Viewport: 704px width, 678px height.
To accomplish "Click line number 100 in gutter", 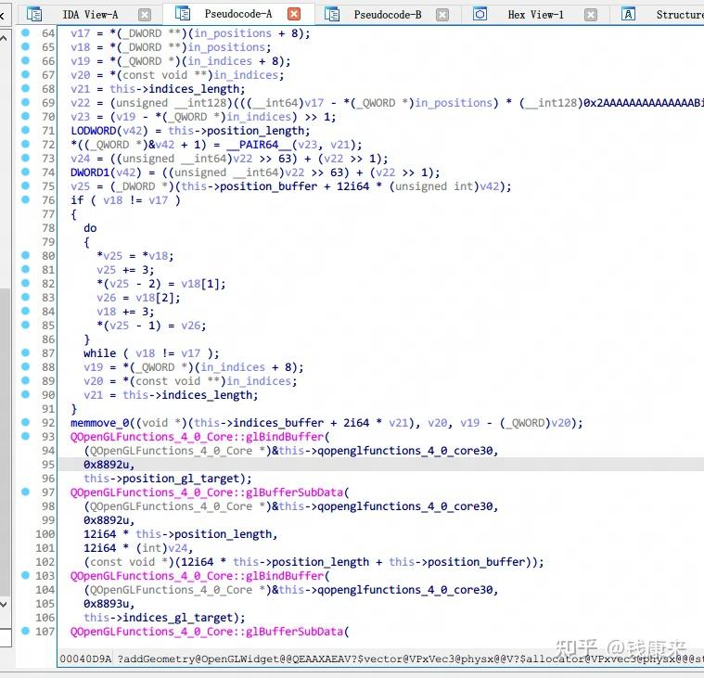I will (x=45, y=534).
